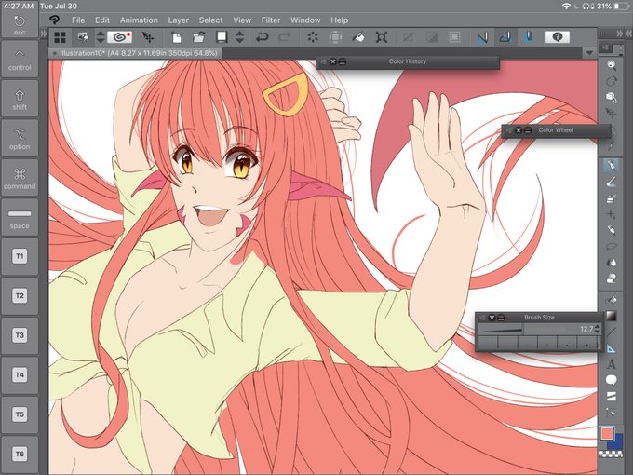Click the operation arrow icon in command bar
The image size is (633, 475).
[148, 37]
